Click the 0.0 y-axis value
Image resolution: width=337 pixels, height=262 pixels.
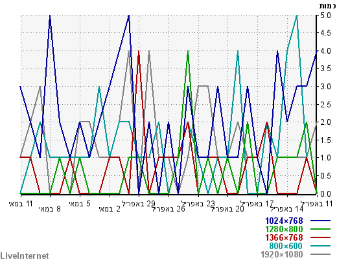325,193
